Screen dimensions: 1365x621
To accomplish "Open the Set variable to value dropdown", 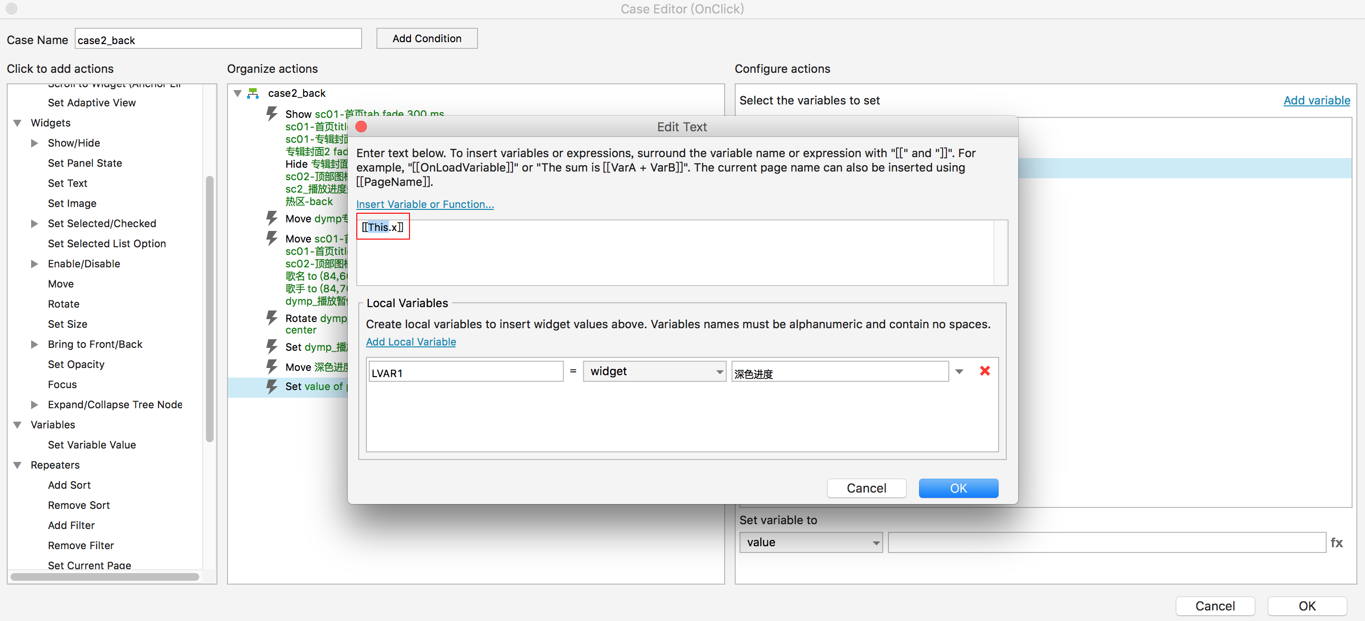I will (x=811, y=542).
